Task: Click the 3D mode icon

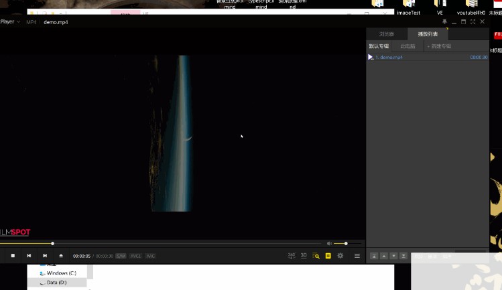Action: (304, 255)
